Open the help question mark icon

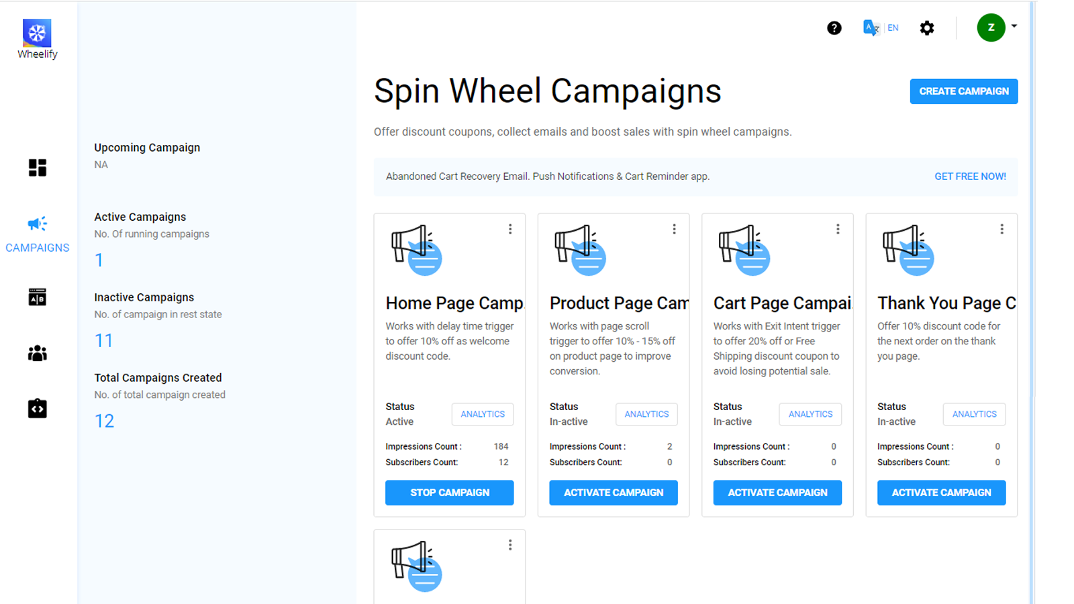tap(834, 28)
